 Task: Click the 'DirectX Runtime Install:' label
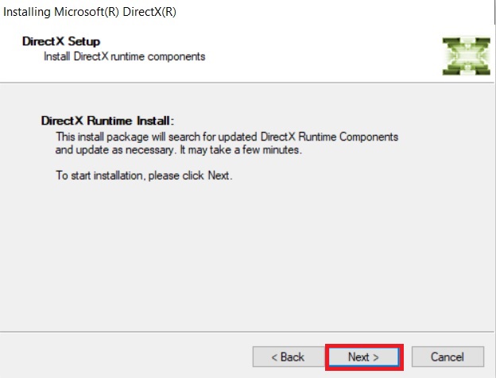(x=107, y=121)
